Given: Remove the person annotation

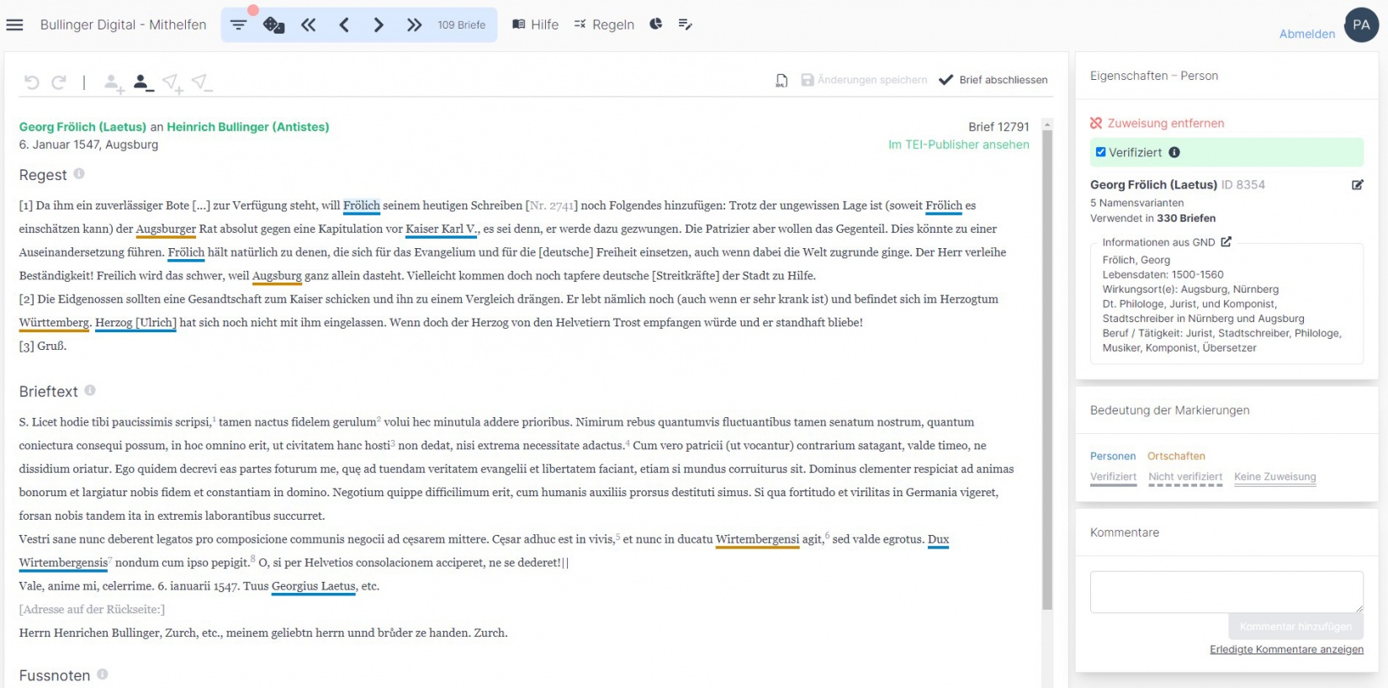Looking at the screenshot, I should point(143,82).
